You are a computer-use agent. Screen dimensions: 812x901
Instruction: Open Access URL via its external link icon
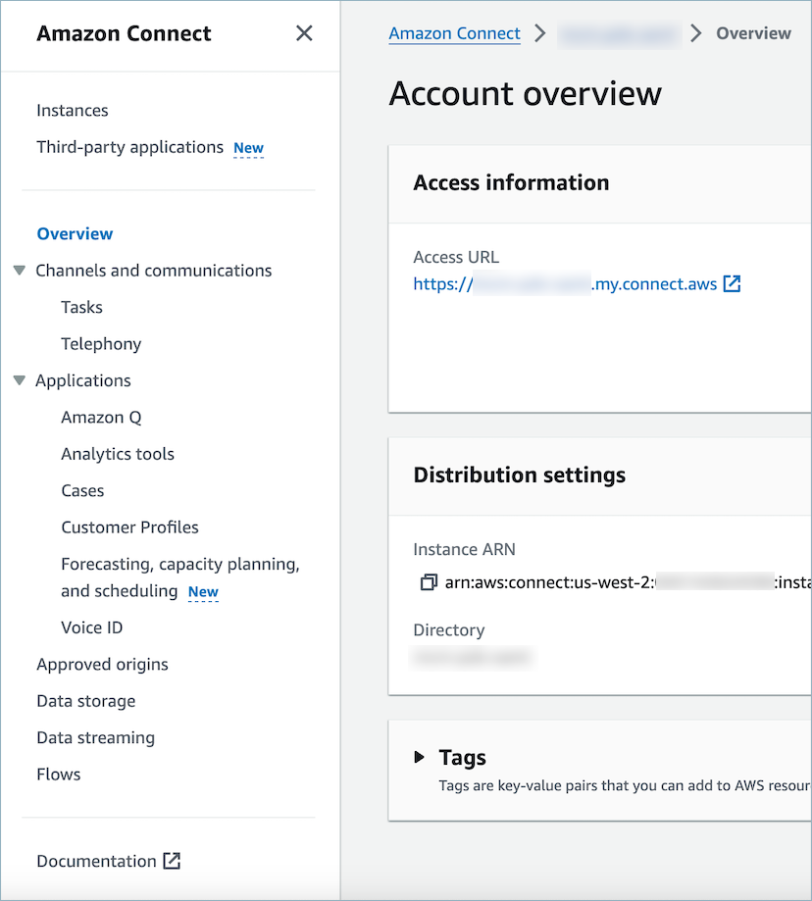732,283
